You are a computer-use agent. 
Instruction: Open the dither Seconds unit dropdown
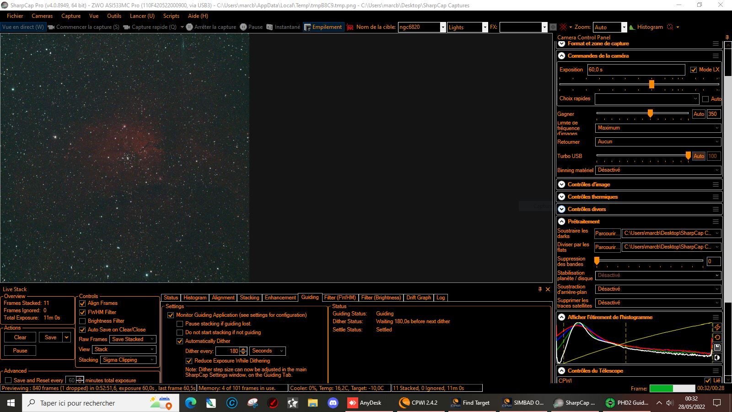tap(268, 351)
